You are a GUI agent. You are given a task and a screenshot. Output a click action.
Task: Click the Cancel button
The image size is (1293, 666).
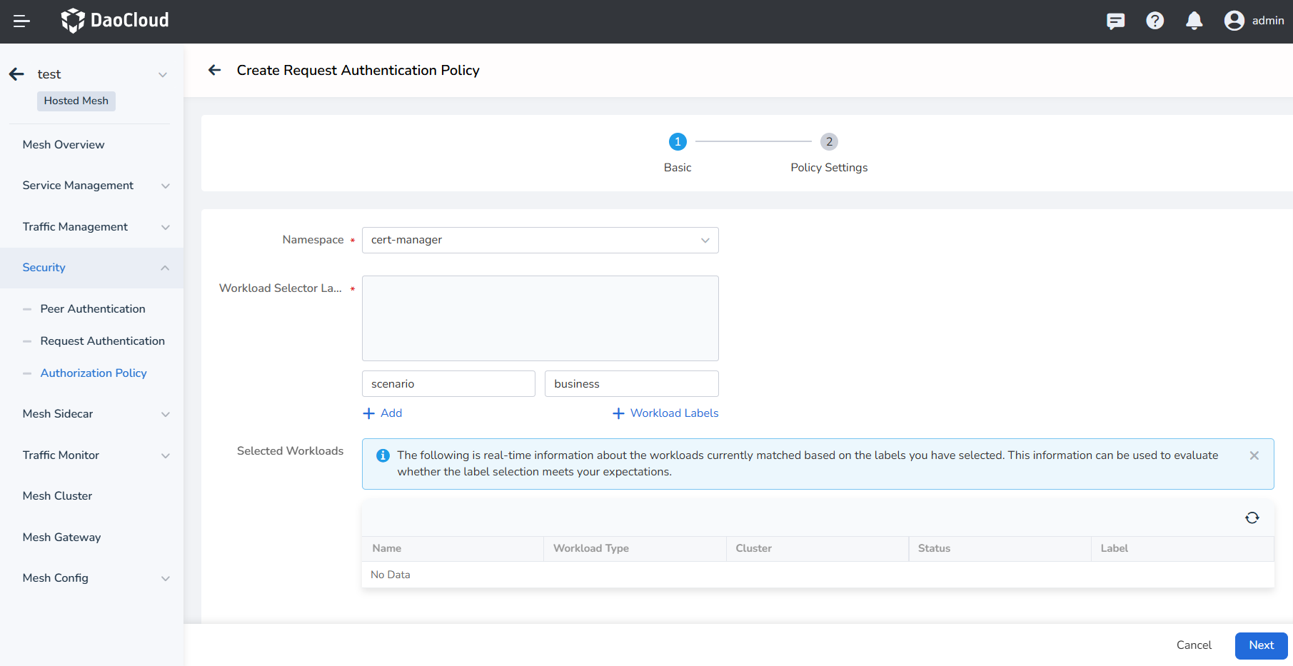1194,645
